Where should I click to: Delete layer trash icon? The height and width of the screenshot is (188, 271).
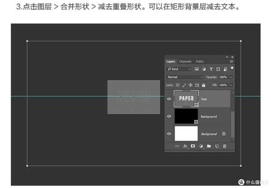click(225, 146)
